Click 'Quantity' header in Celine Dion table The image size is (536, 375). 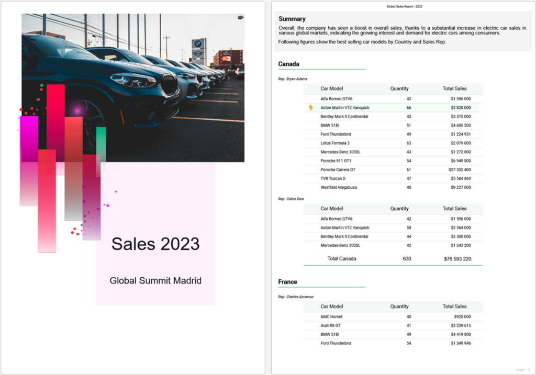point(399,208)
